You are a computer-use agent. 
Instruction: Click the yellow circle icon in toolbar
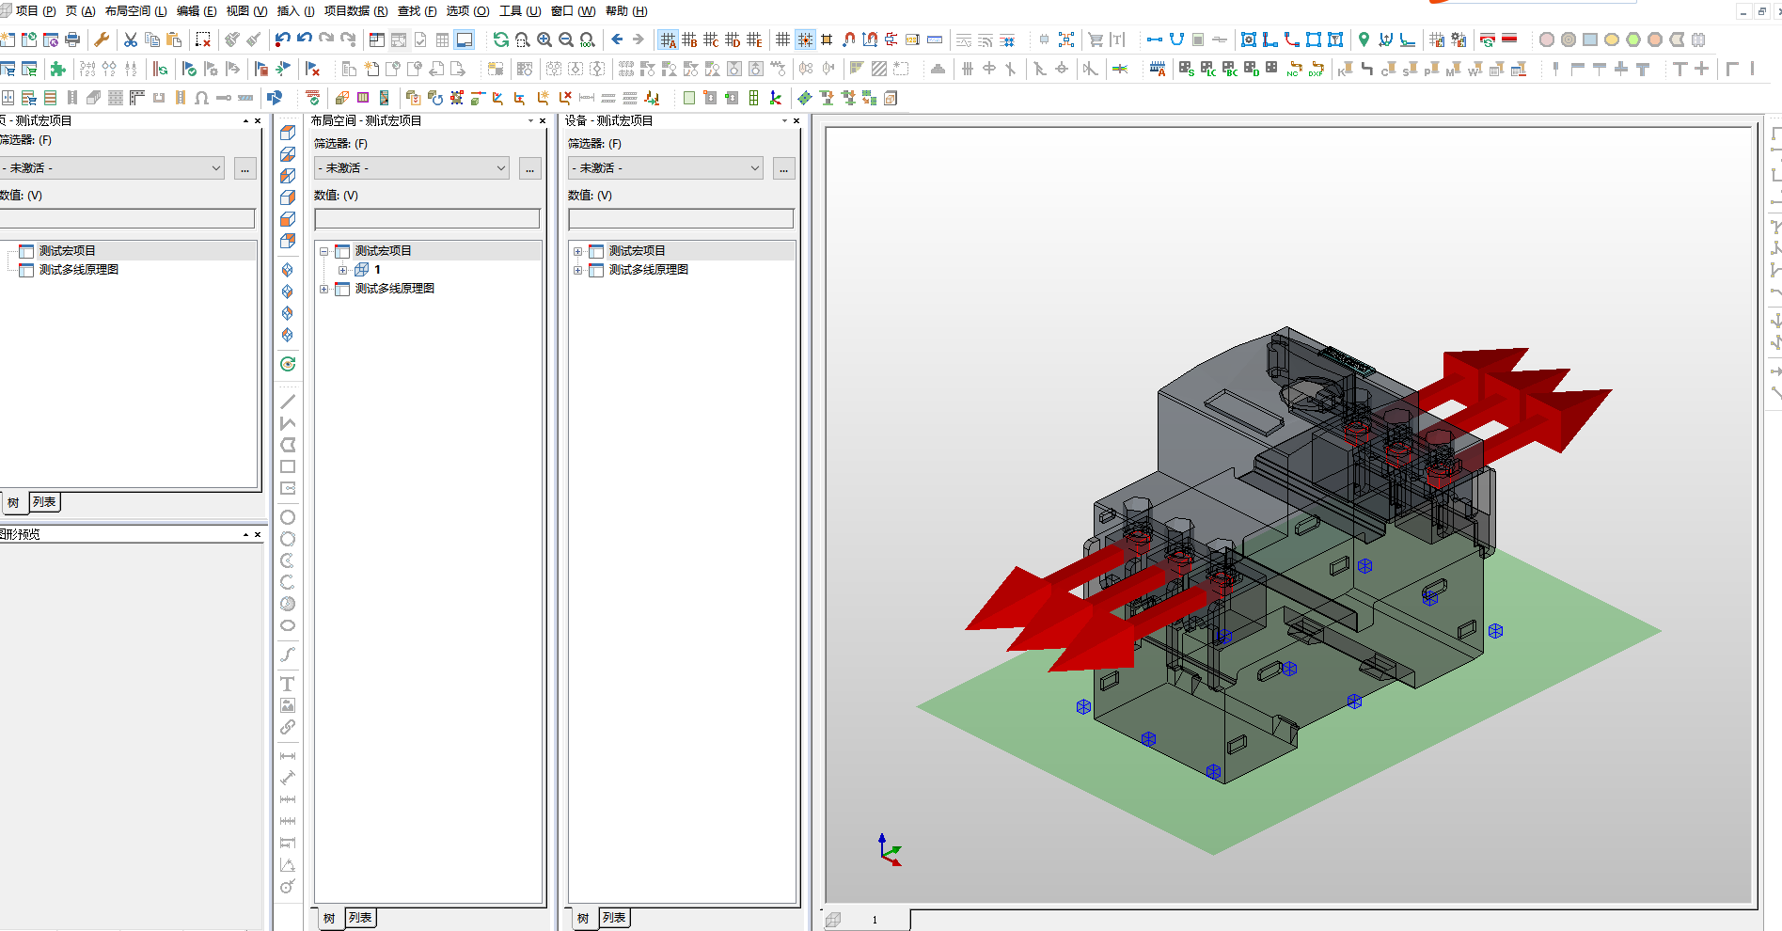1612,39
